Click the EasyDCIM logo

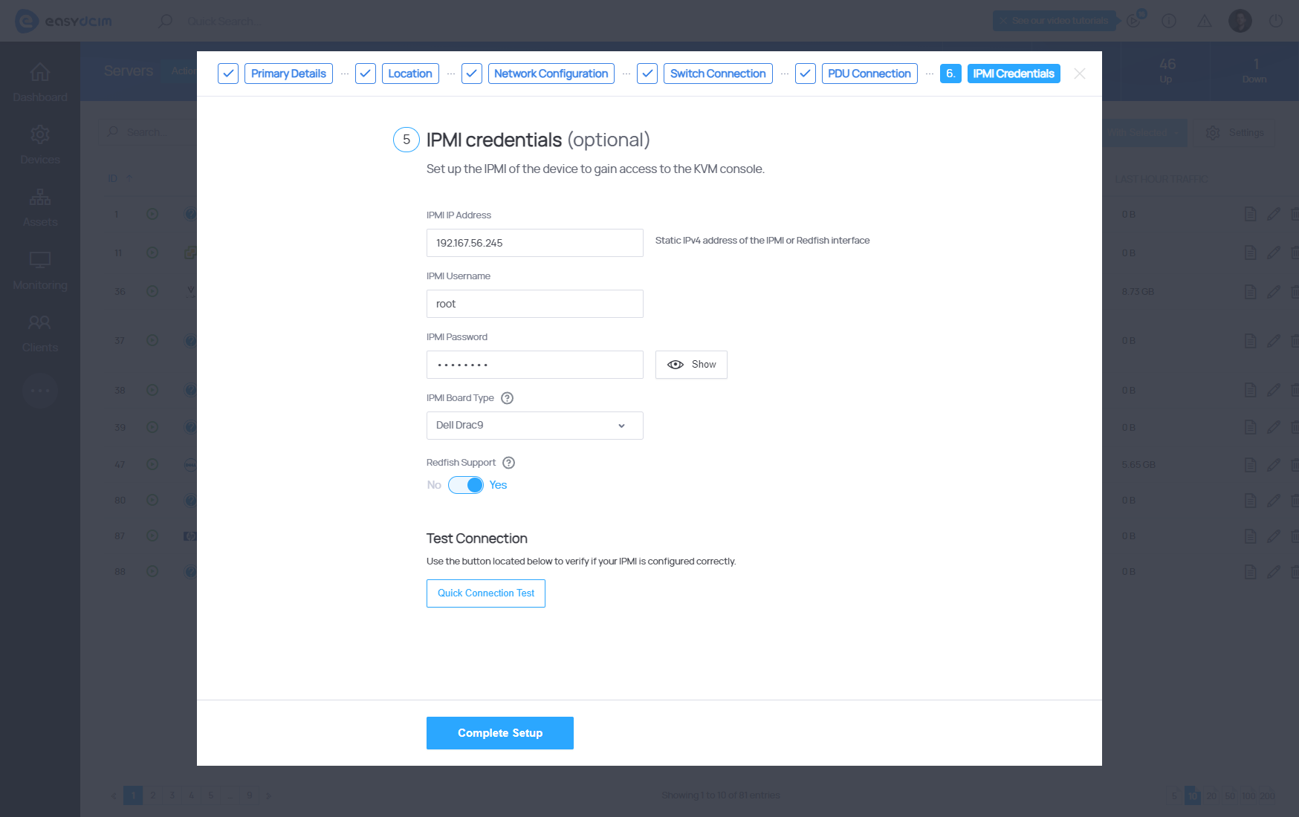64,21
